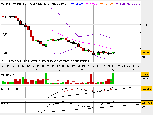Click date label 11 on the date row

tap(135, 70)
